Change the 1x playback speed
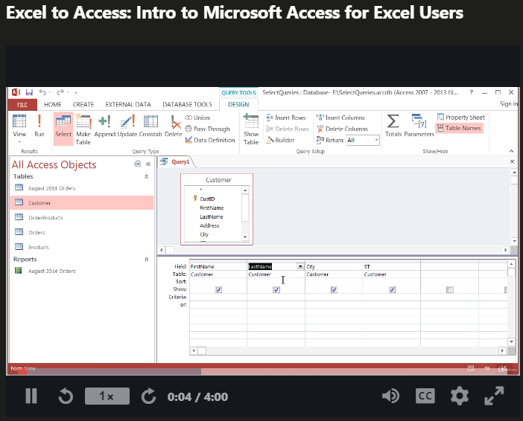523x421 pixels. point(107,396)
